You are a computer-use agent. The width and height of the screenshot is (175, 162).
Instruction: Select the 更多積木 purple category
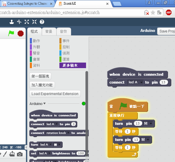click(x=73, y=65)
